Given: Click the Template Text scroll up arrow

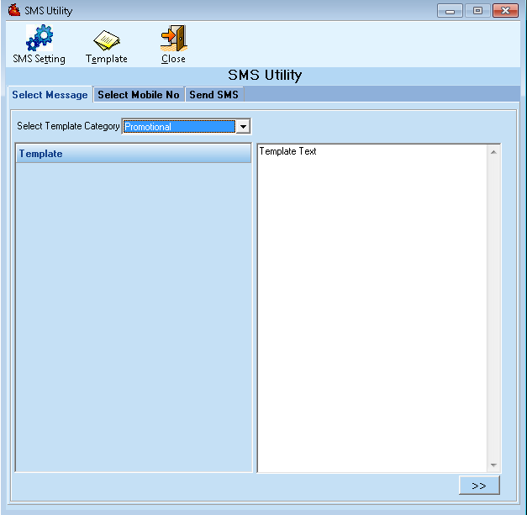Looking at the screenshot, I should click(493, 152).
